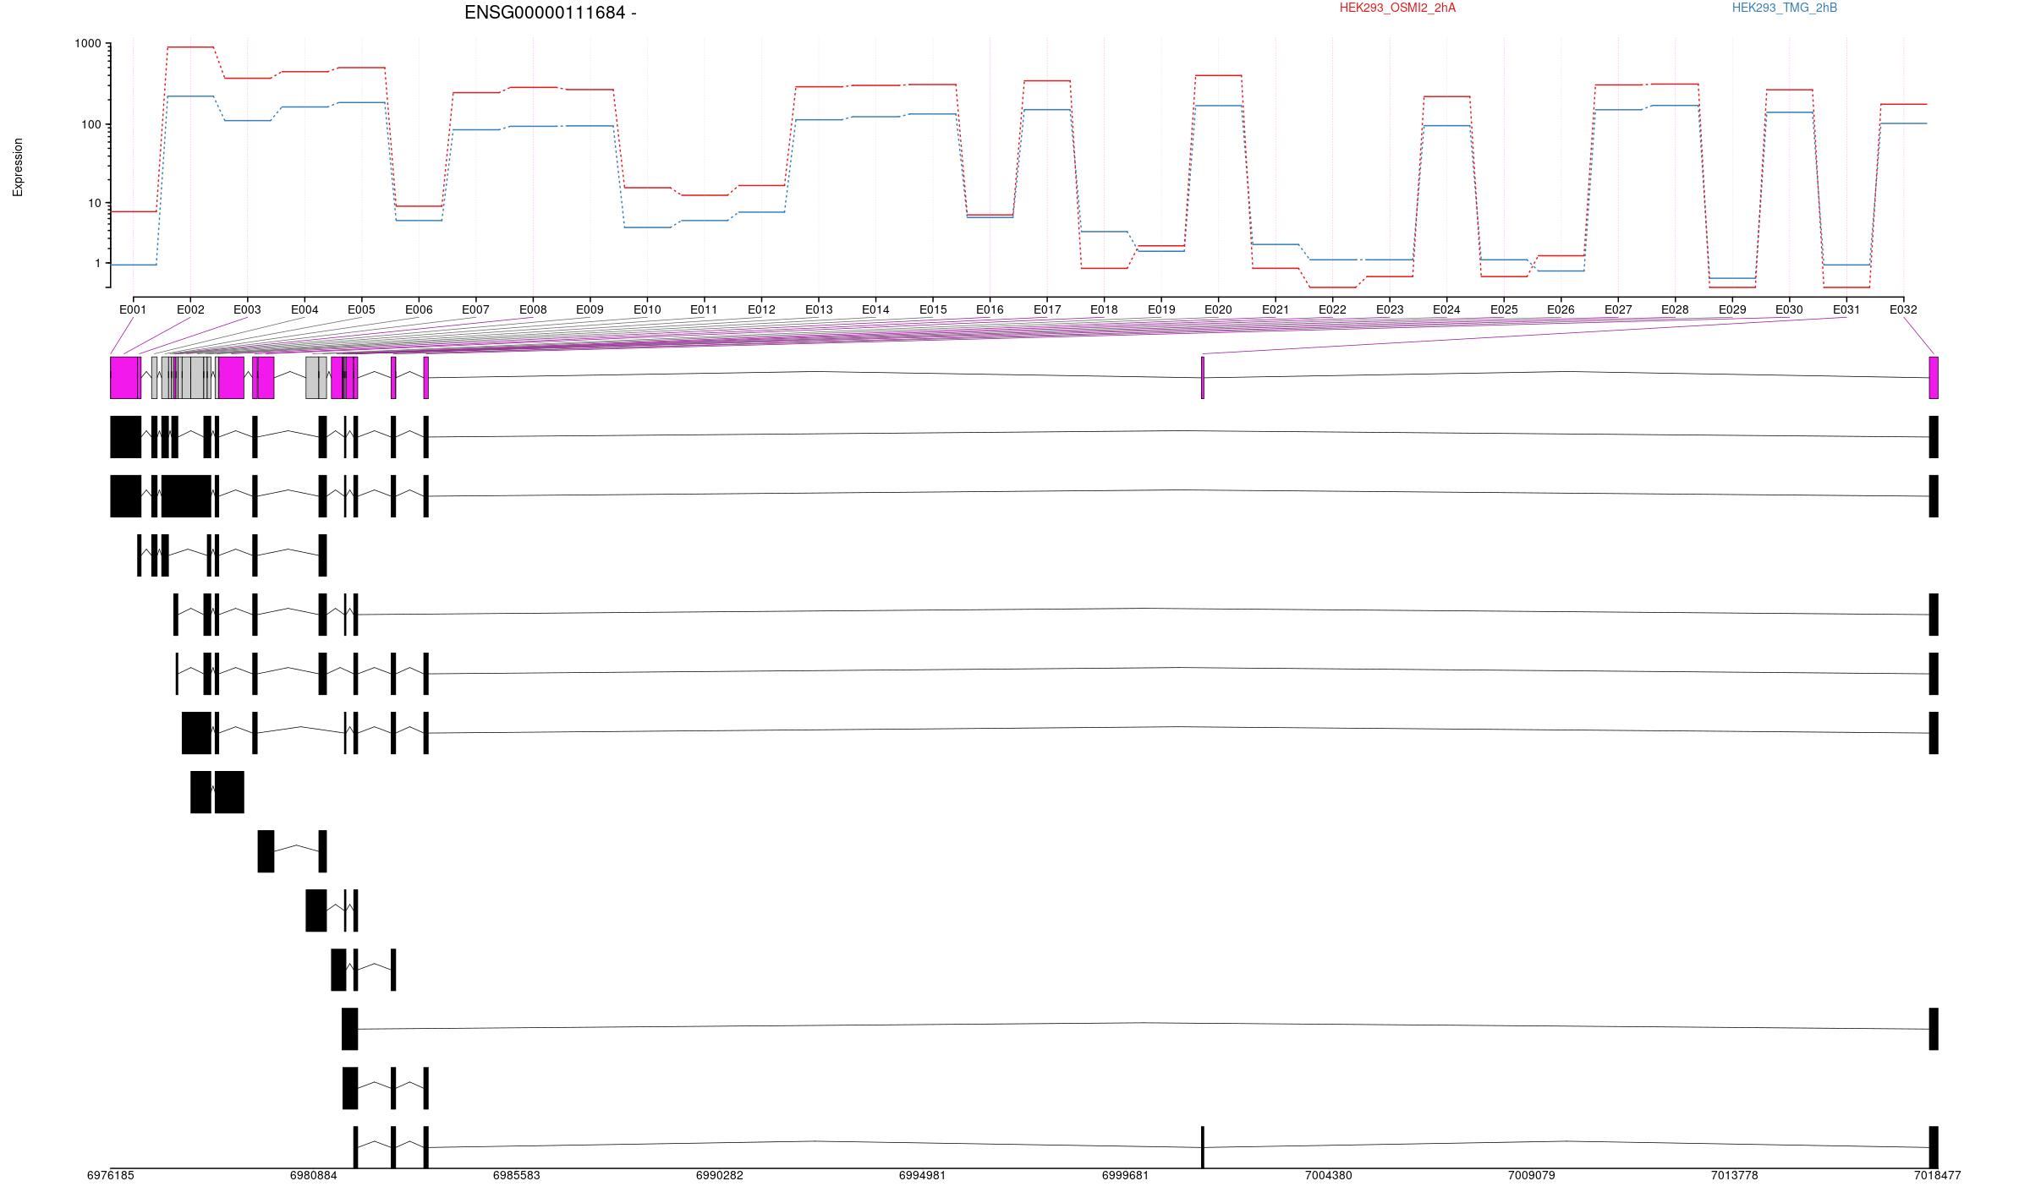
Task: Click exon bin label E001
Action: click(x=133, y=309)
